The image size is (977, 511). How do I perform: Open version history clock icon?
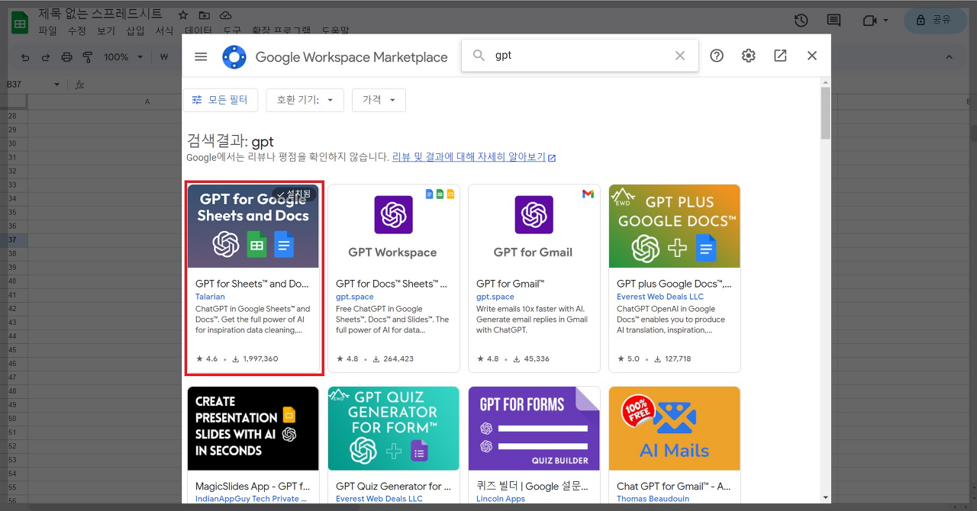click(x=801, y=21)
